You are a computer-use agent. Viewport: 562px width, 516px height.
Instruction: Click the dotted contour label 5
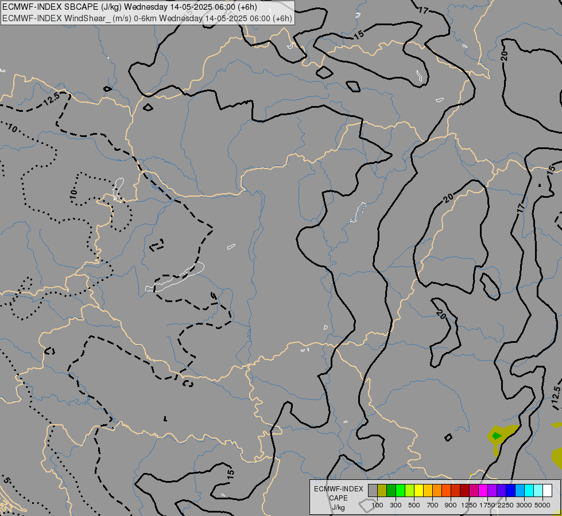pyautogui.click(x=6, y=480)
